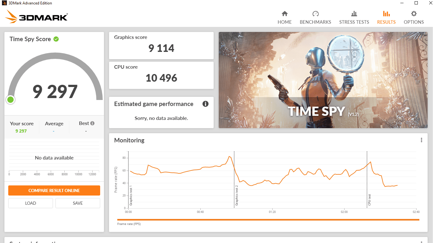Click COMPARE RESULT ONLINE button
Image resolution: width=433 pixels, height=243 pixels.
54,190
